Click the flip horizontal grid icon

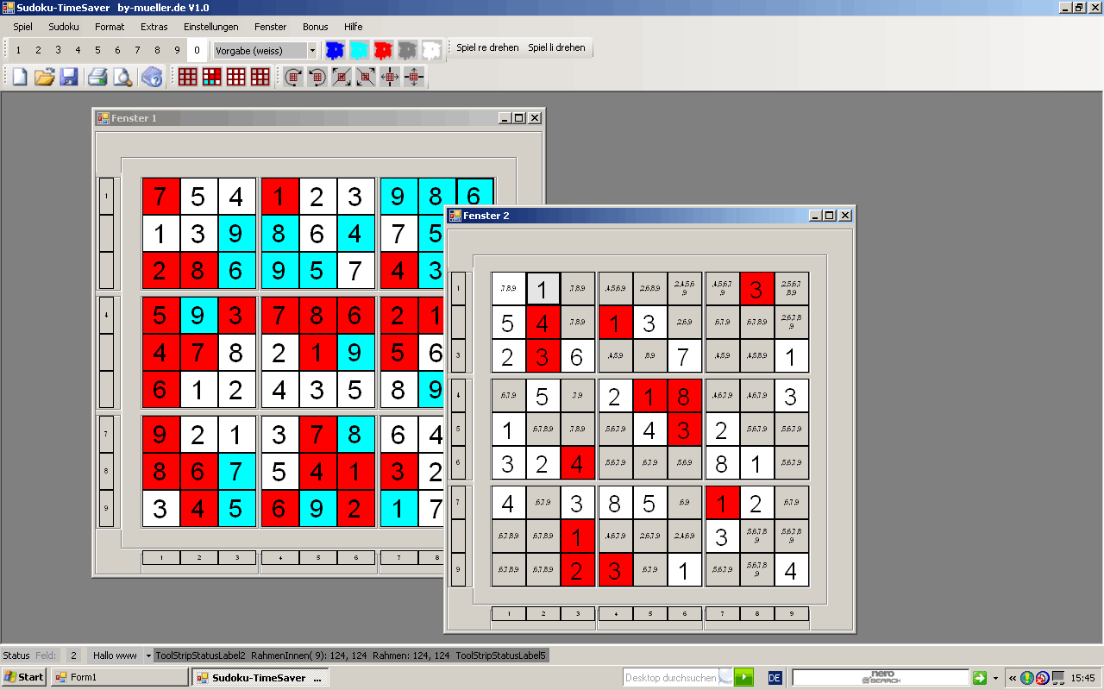coord(390,78)
